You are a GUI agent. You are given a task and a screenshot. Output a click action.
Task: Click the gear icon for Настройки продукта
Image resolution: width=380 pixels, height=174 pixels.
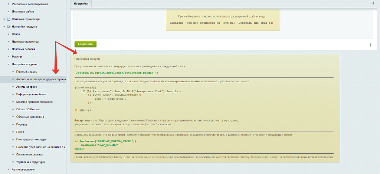click(9, 27)
